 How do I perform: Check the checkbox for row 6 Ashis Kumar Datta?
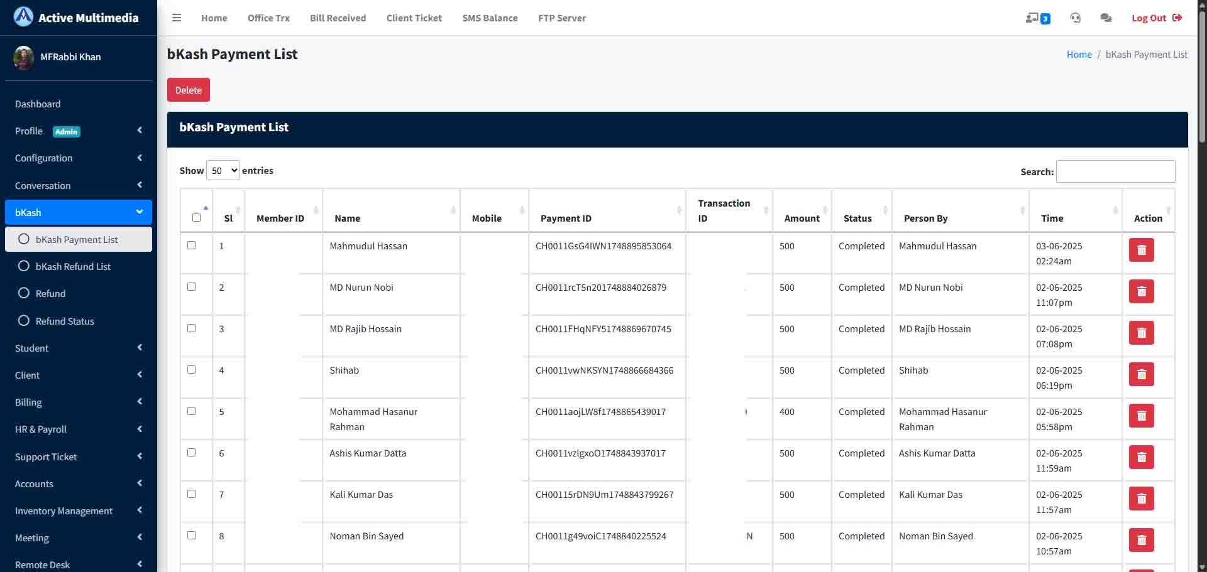(x=192, y=453)
